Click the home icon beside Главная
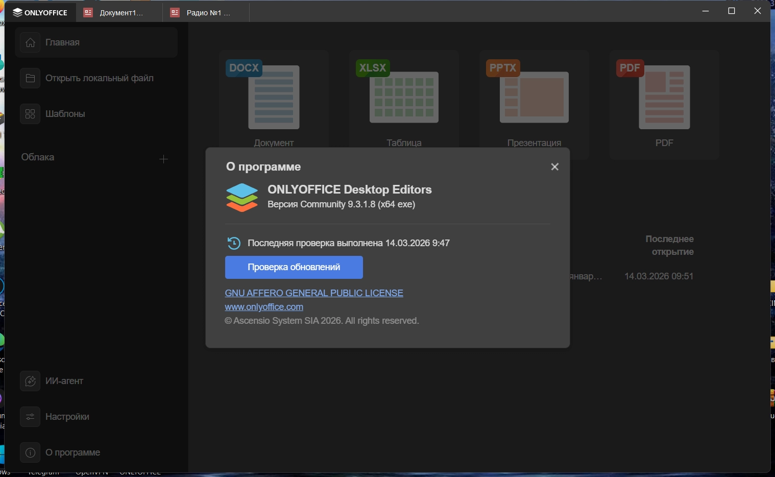This screenshot has width=775, height=477. tap(30, 42)
